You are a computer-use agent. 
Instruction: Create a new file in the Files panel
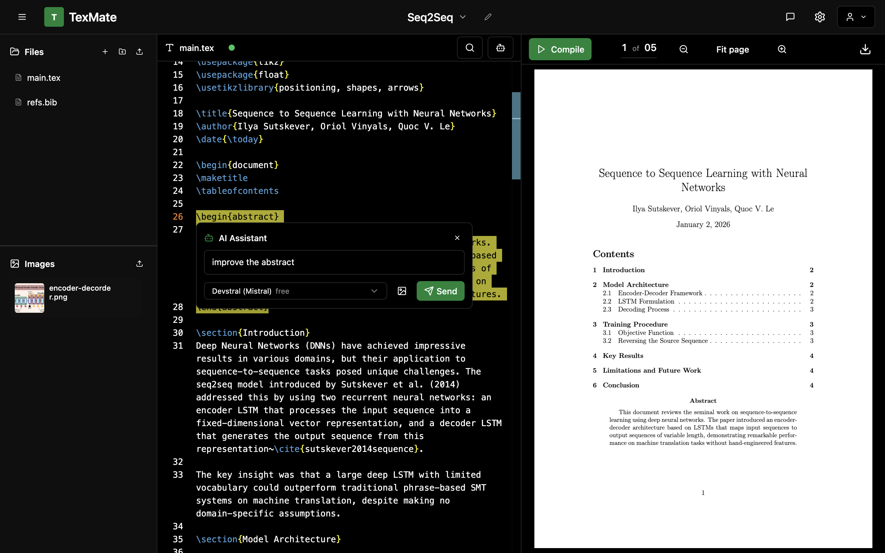coord(105,52)
